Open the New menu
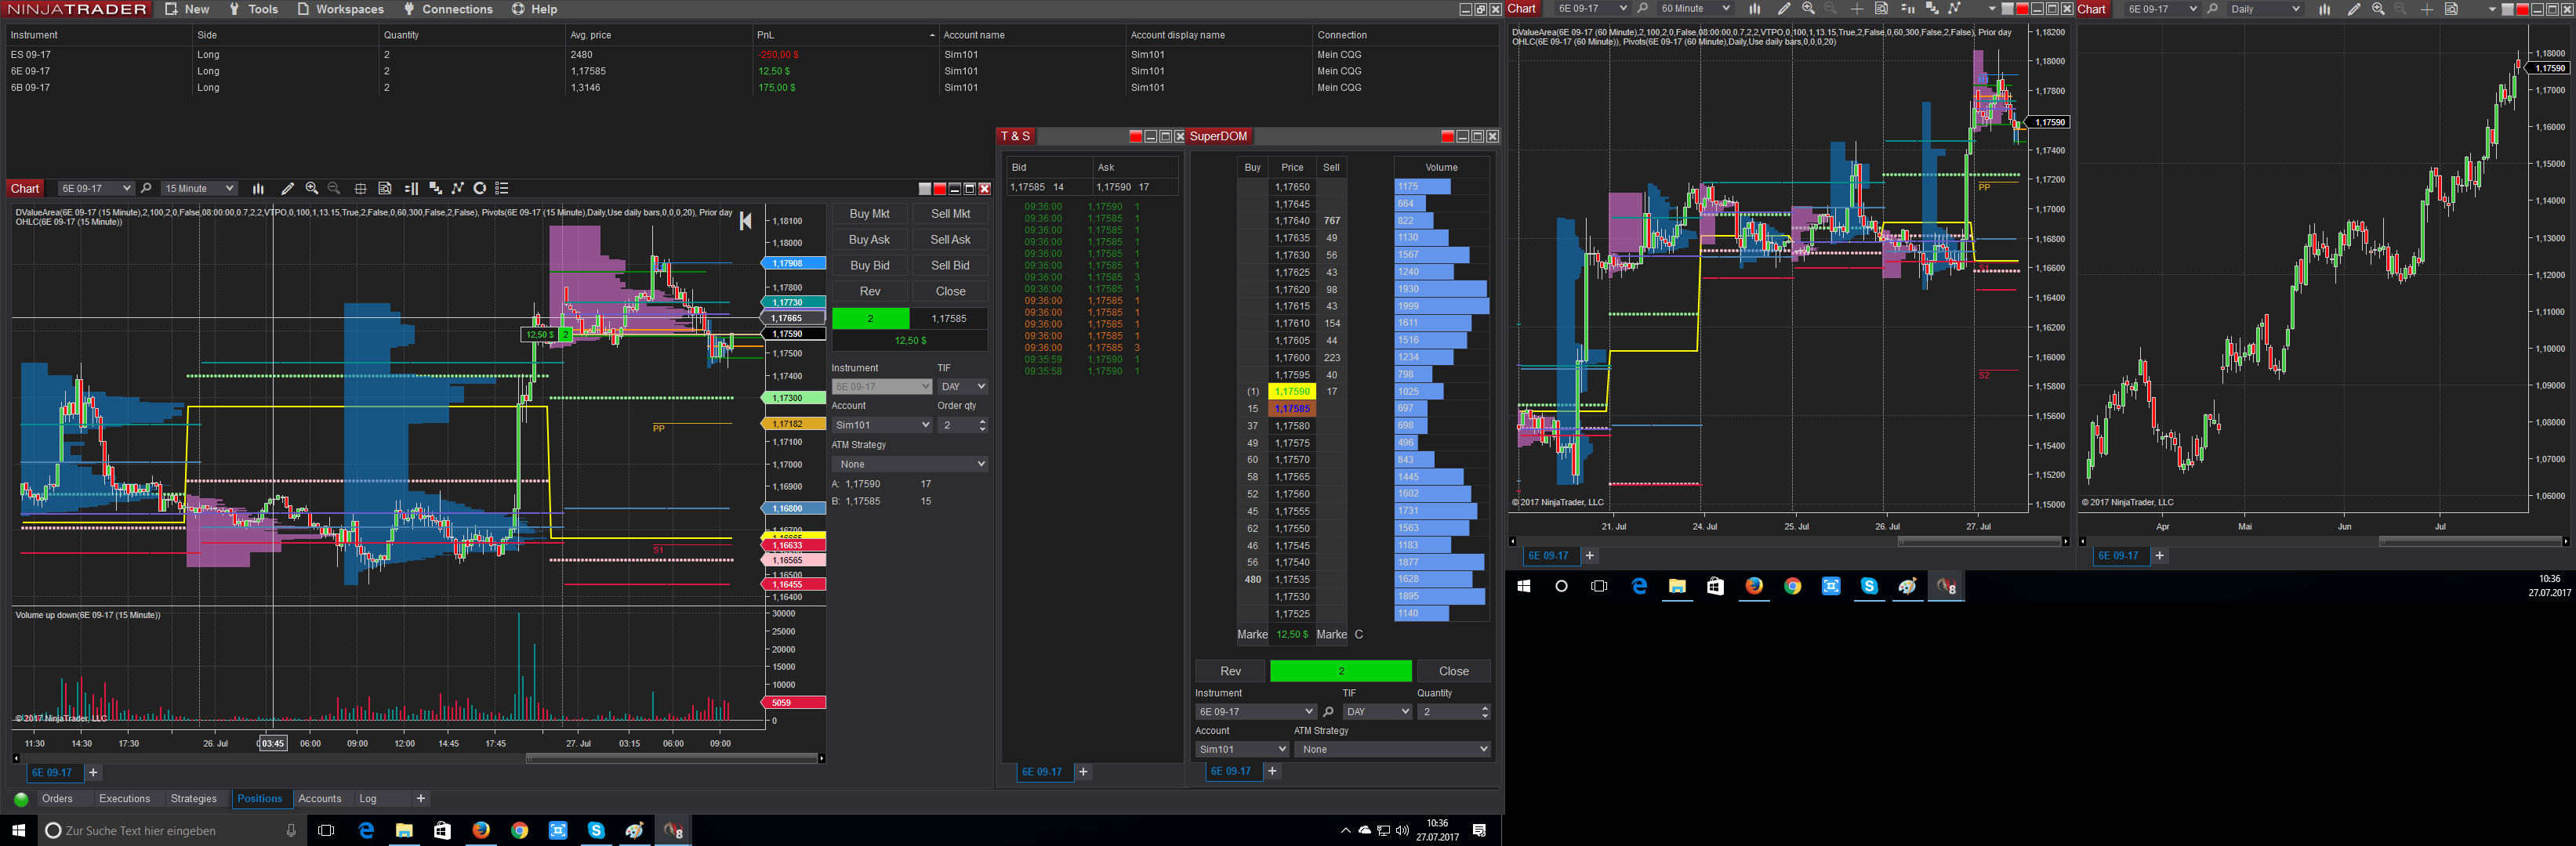 (187, 9)
